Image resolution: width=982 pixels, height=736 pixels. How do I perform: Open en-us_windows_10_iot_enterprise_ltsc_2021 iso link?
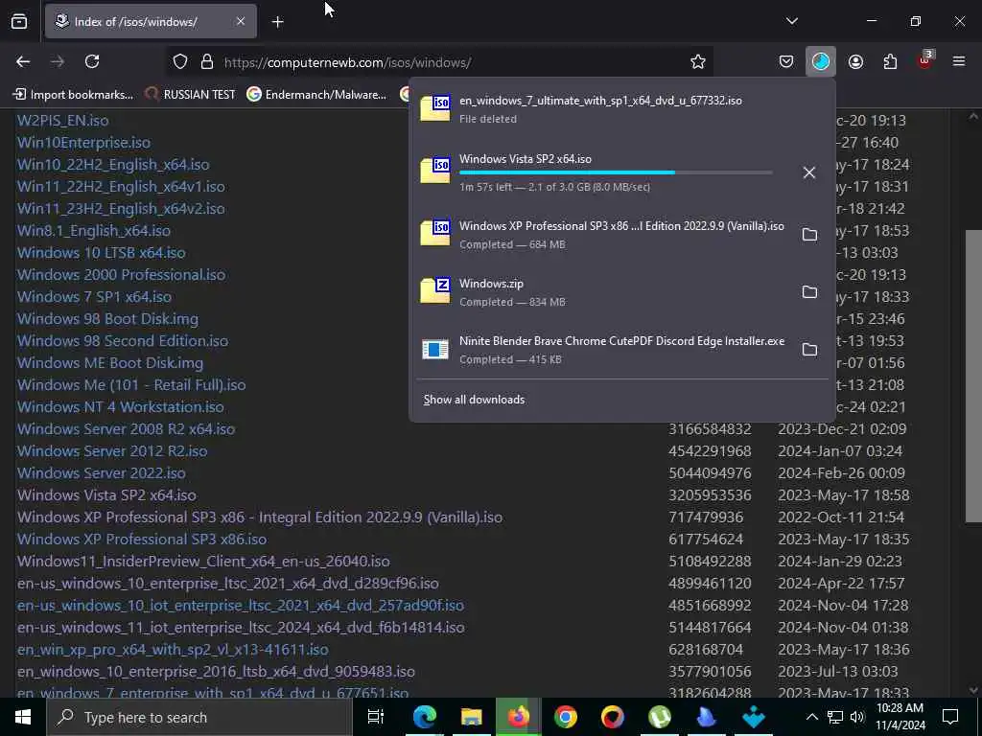[241, 606]
